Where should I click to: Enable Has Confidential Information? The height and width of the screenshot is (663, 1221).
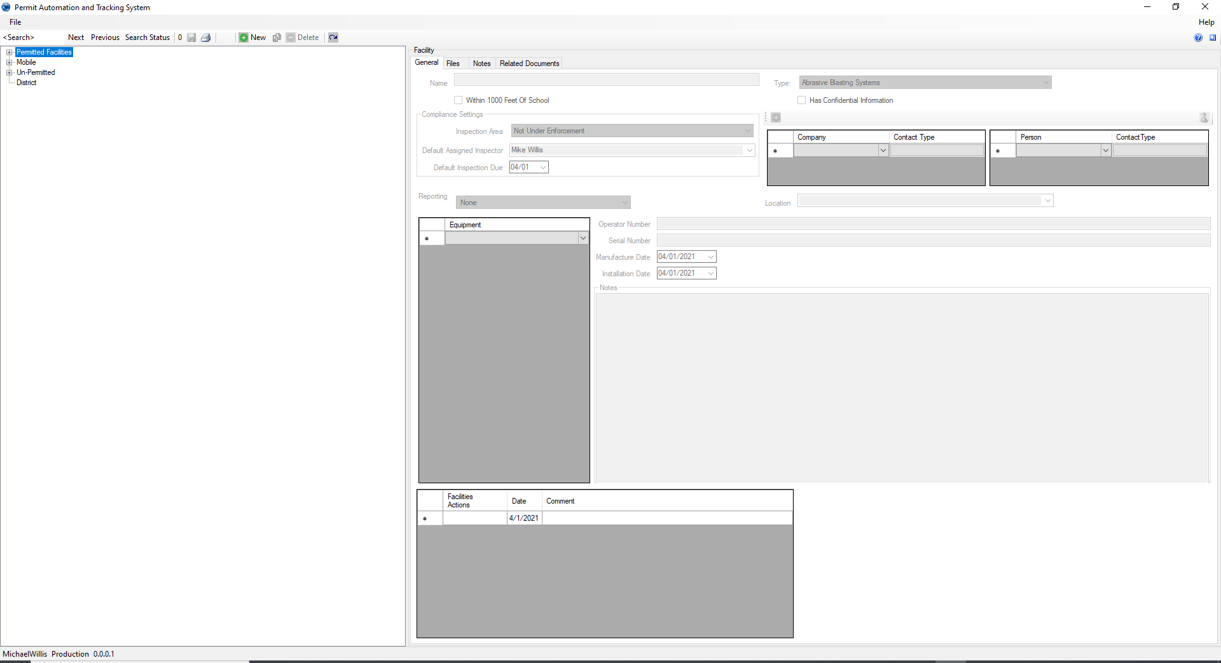[x=801, y=100]
